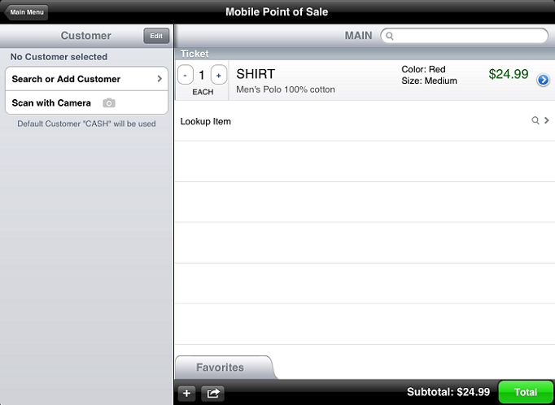Click the Subtotal amount label

[448, 392]
